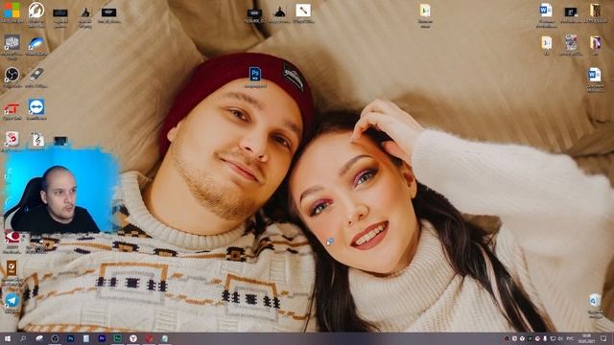
Task: Open the red angular logo shortcut beside TeamViewer
Action: 12,108
